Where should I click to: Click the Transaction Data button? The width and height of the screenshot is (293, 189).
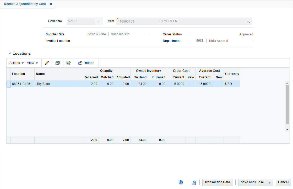click(217, 182)
